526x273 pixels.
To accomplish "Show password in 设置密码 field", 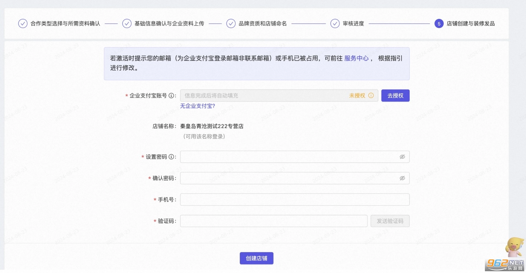I will 402,157.
